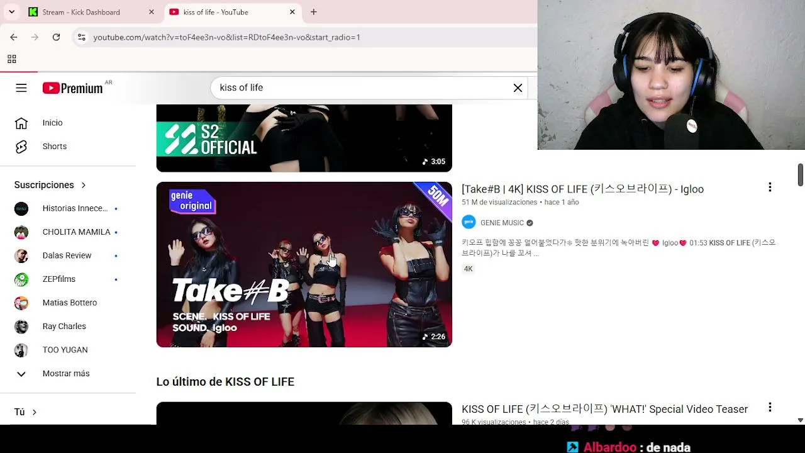
Task: Click the page vertical scrollbar thumb
Action: (x=801, y=175)
